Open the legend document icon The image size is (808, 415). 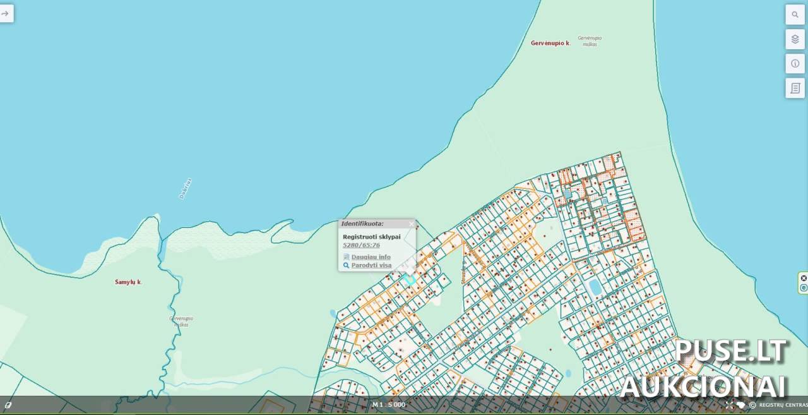[795, 88]
